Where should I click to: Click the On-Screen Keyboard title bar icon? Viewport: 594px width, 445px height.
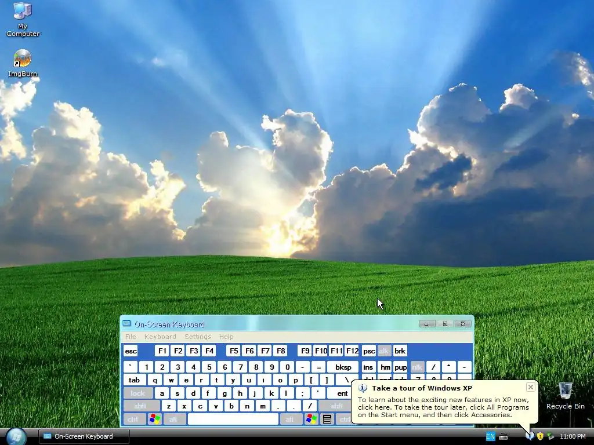126,324
